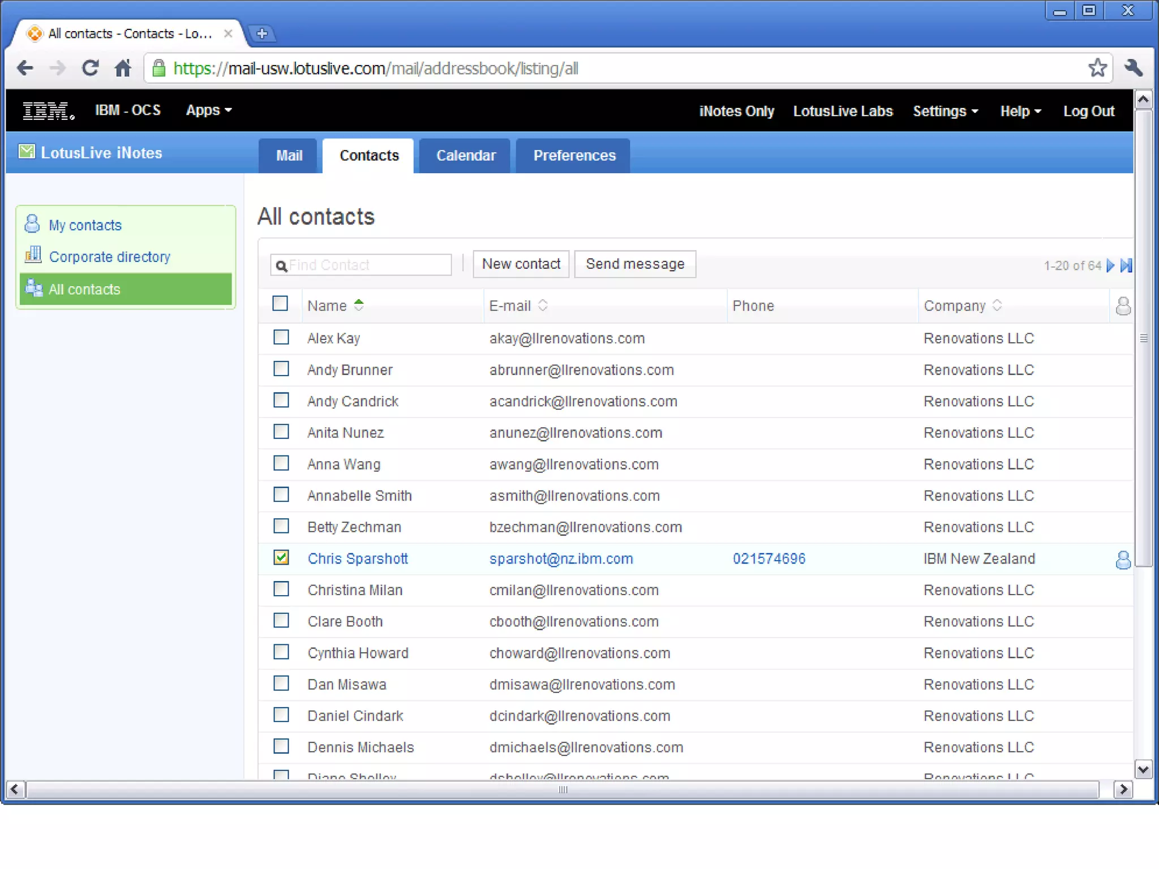Click the New contact button
Viewport: 1159px width, 869px height.
pyautogui.click(x=521, y=264)
